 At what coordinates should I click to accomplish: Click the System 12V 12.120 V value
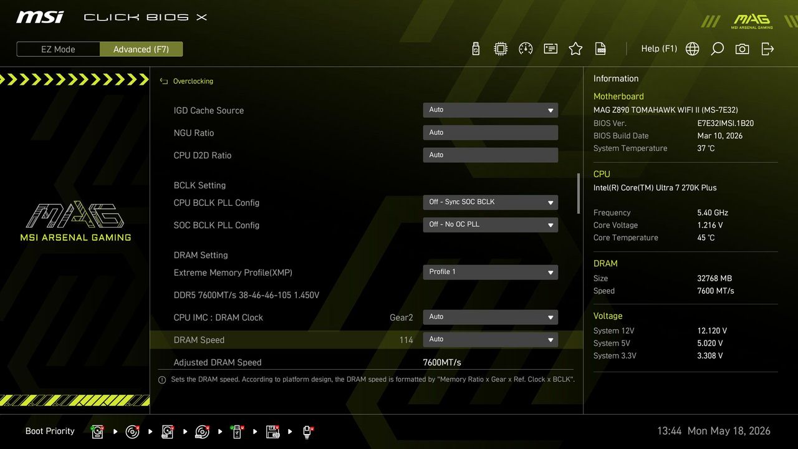tap(712, 331)
